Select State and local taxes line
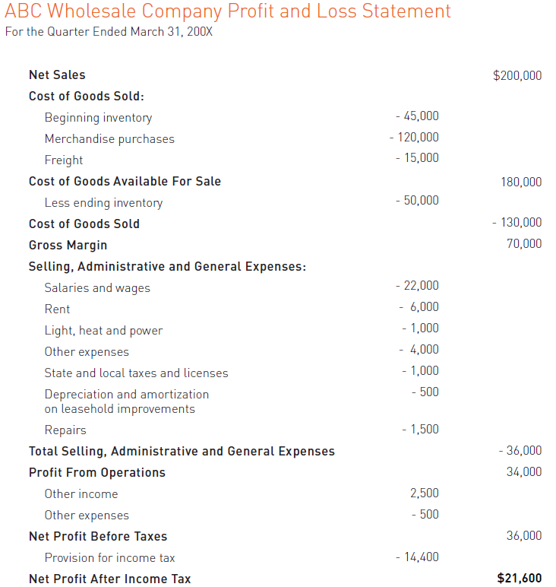This screenshot has height=587, width=556. (x=136, y=373)
